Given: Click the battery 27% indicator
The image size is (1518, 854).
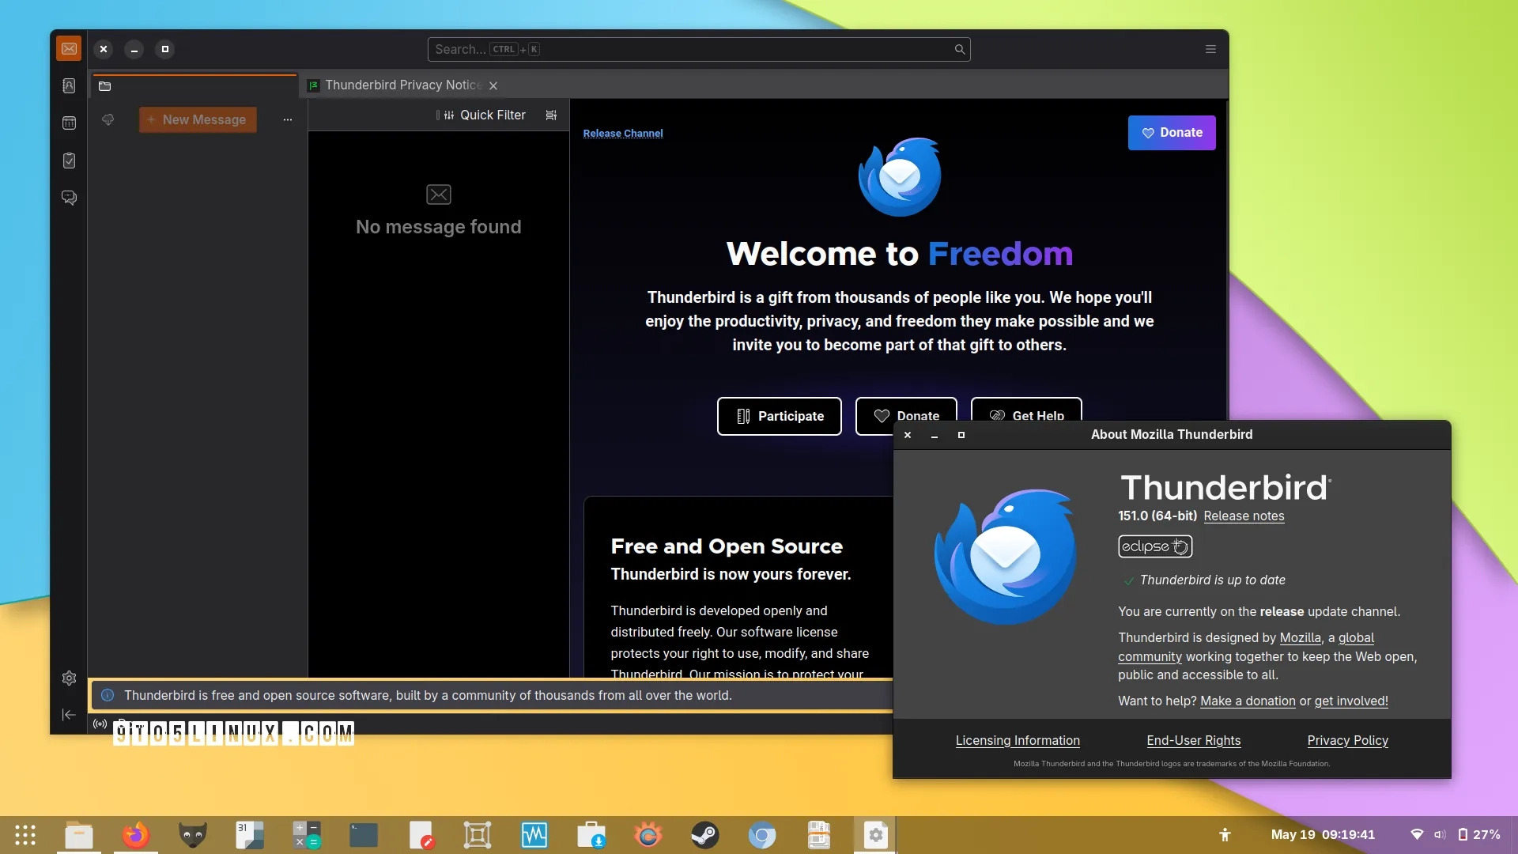Looking at the screenshot, I should (x=1478, y=835).
